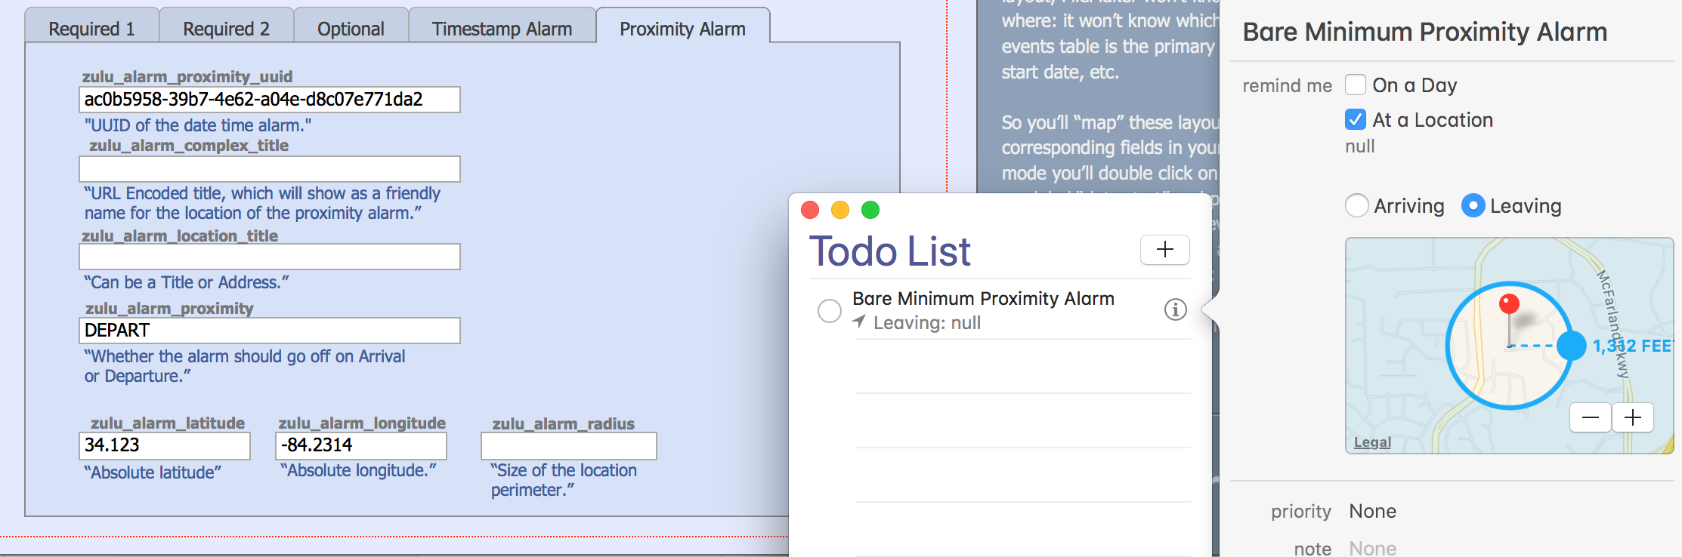The width and height of the screenshot is (1682, 557).
Task: Switch to the Optional tab
Action: coord(351,28)
